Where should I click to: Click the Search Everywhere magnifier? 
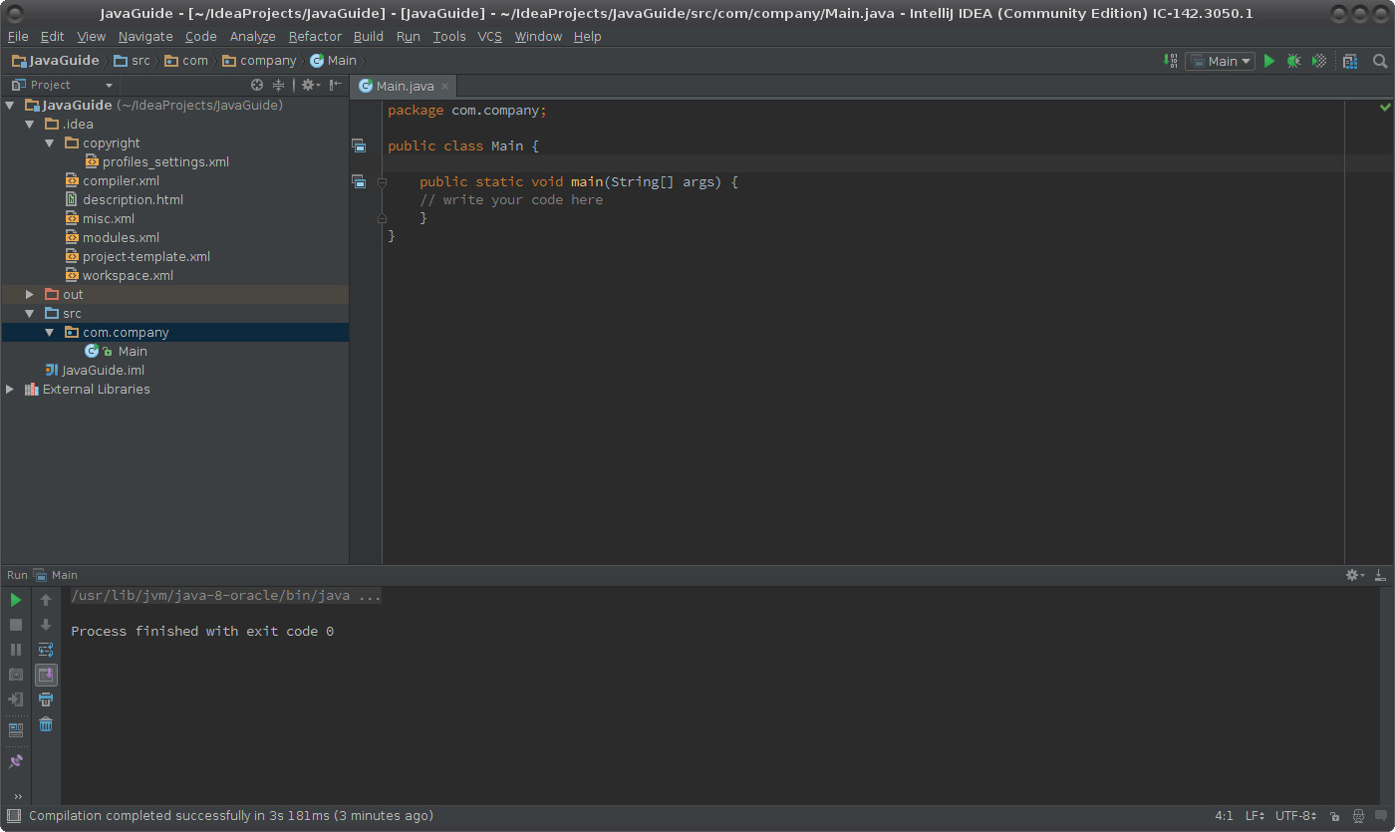click(1380, 61)
